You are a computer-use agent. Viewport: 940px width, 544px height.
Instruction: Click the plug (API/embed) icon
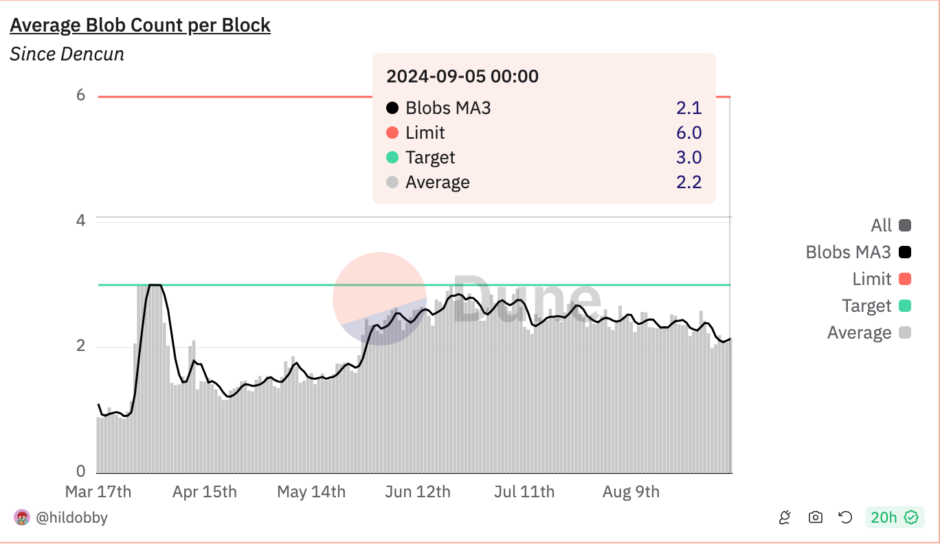785,517
